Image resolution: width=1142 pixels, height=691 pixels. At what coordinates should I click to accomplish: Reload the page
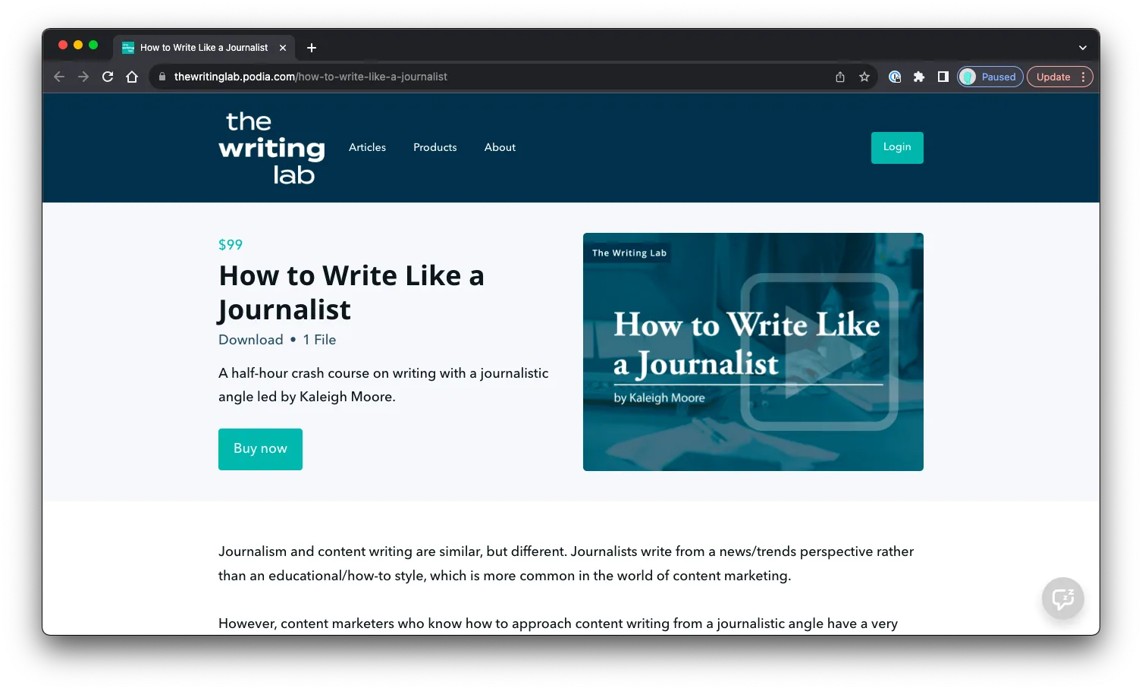tap(108, 77)
